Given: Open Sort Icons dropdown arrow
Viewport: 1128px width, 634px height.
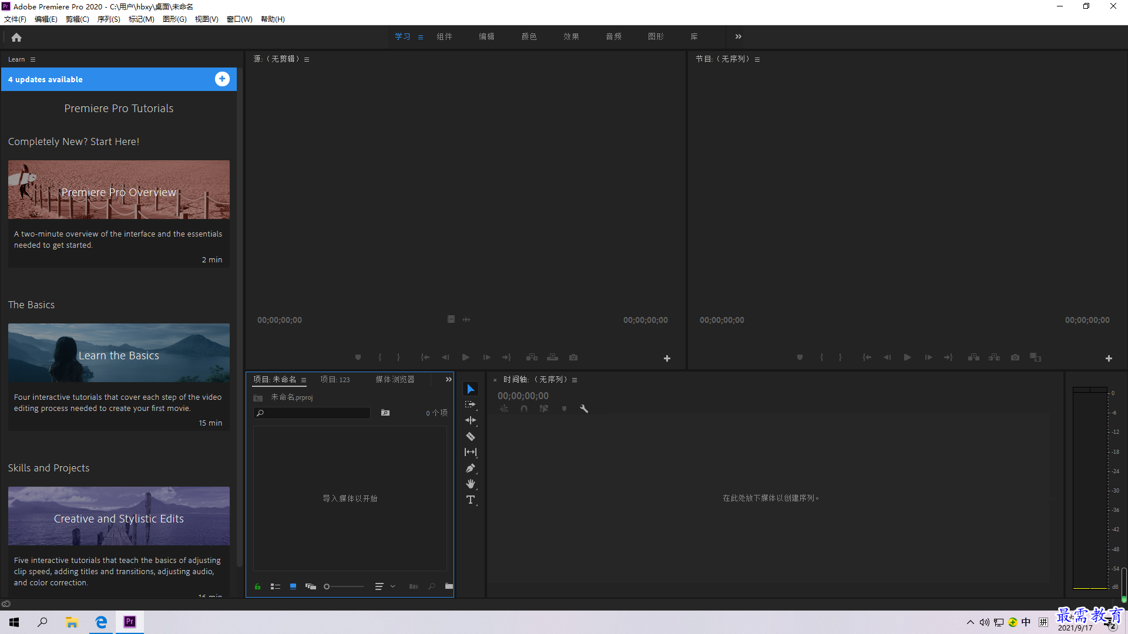Looking at the screenshot, I should pyautogui.click(x=393, y=586).
